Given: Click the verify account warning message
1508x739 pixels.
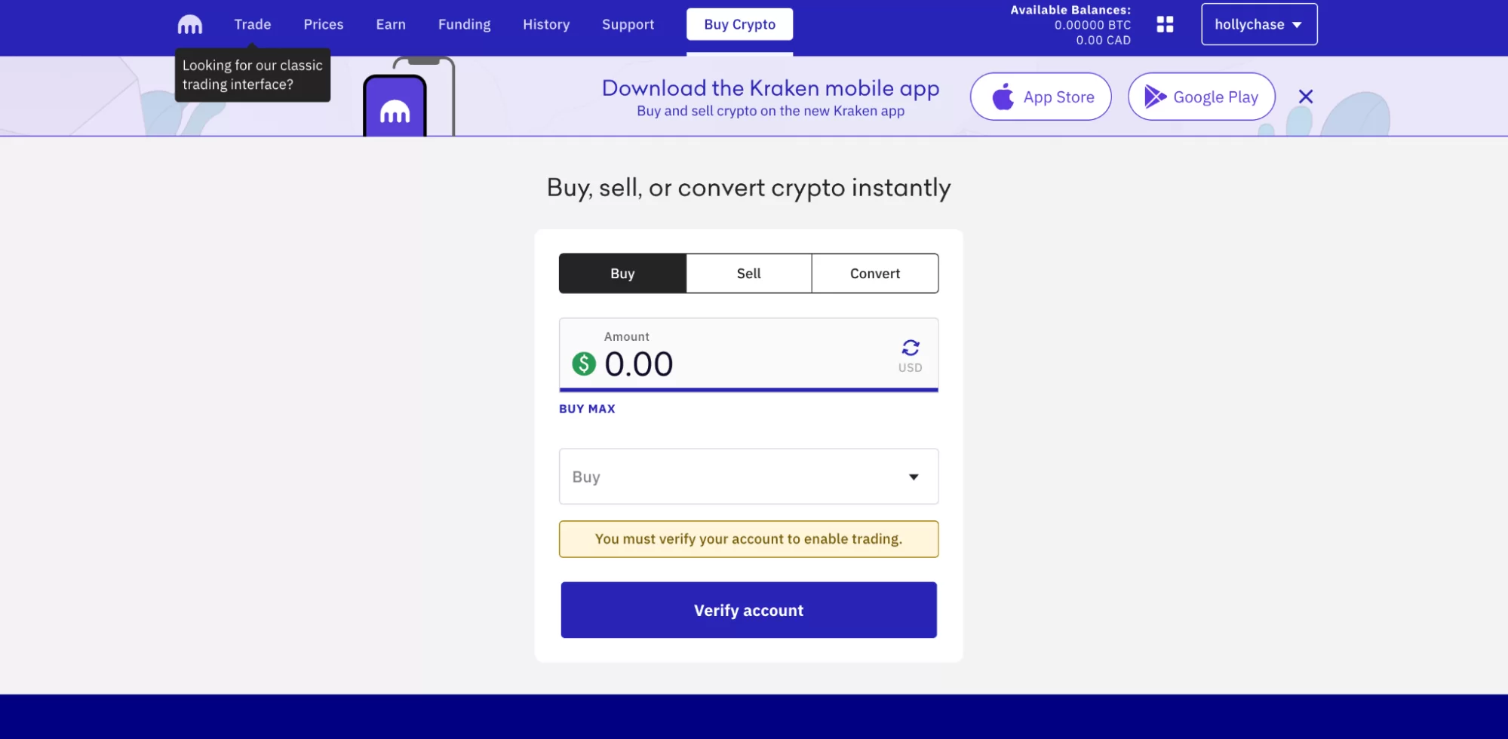Looking at the screenshot, I should [748, 539].
